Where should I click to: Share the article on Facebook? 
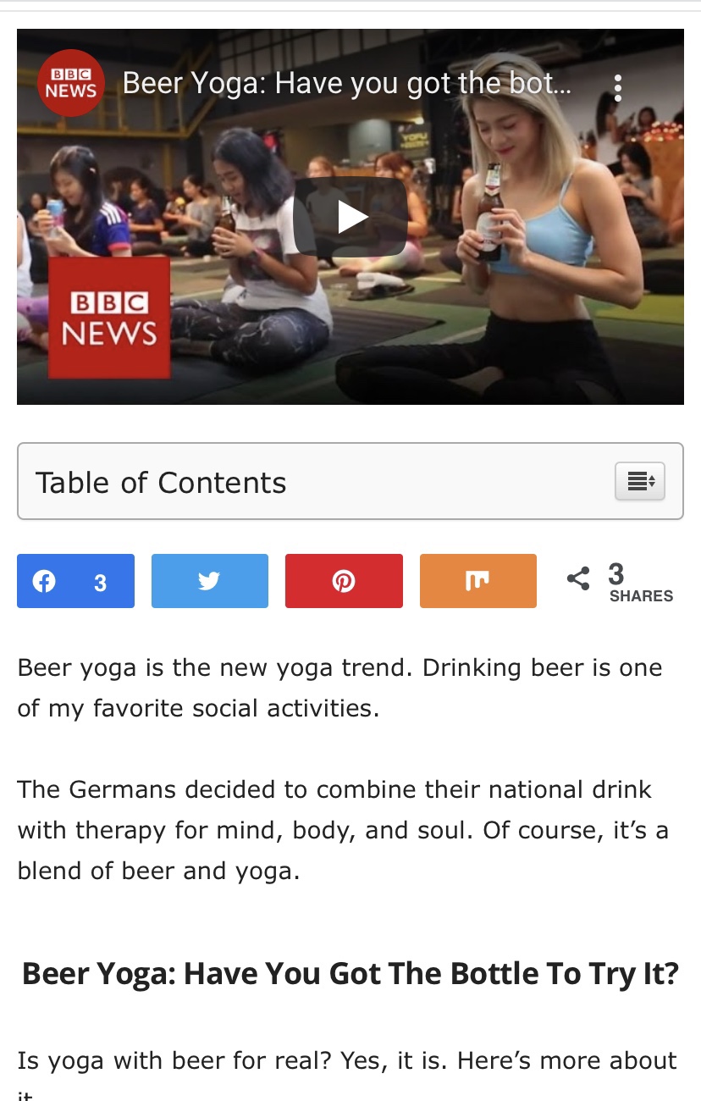click(75, 581)
